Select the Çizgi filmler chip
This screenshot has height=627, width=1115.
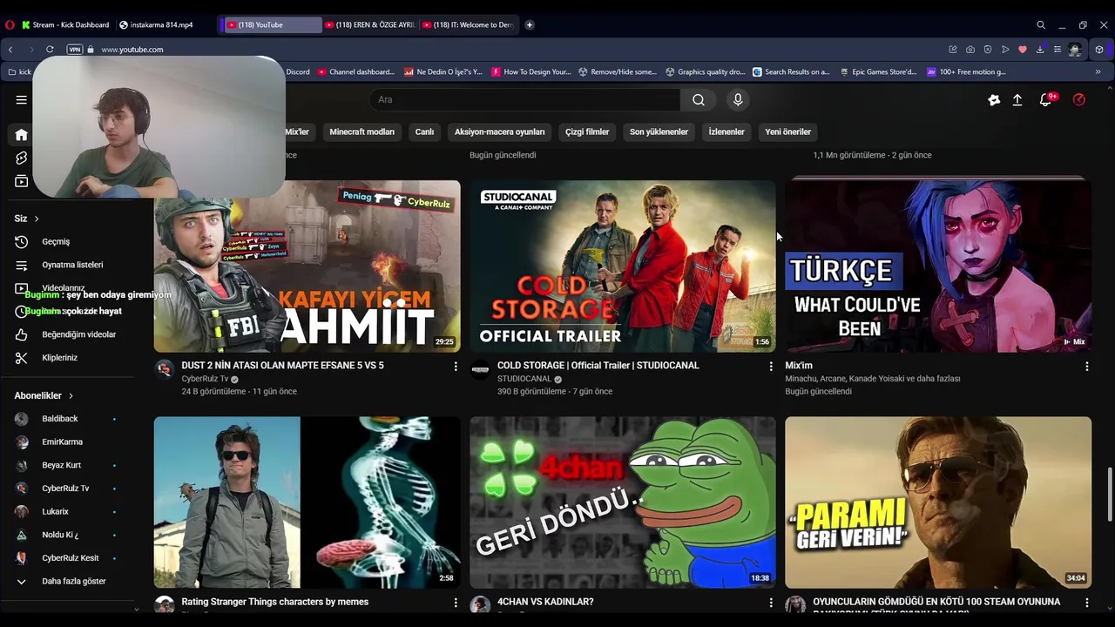[587, 132]
